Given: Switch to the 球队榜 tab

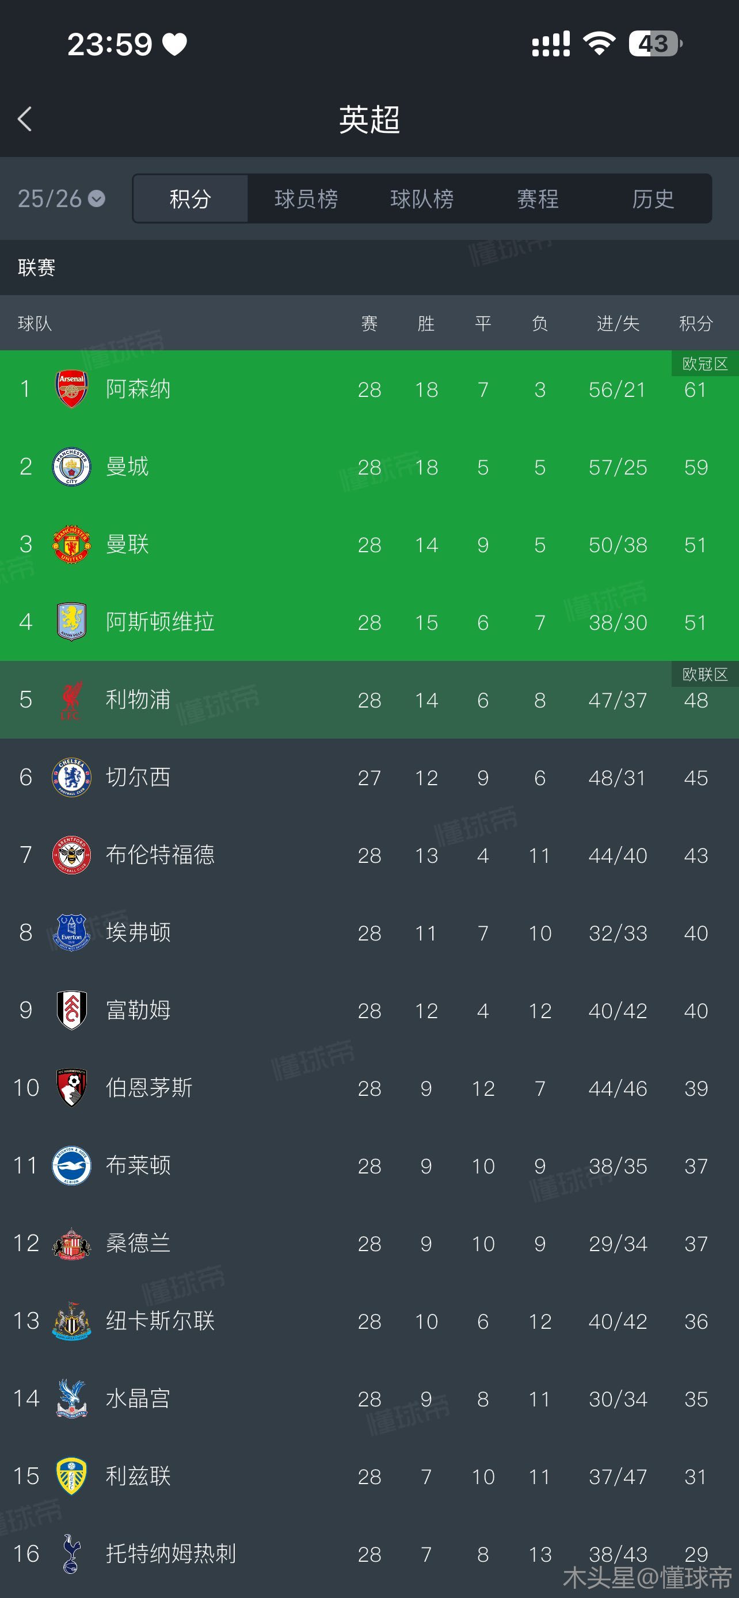Looking at the screenshot, I should 422,198.
